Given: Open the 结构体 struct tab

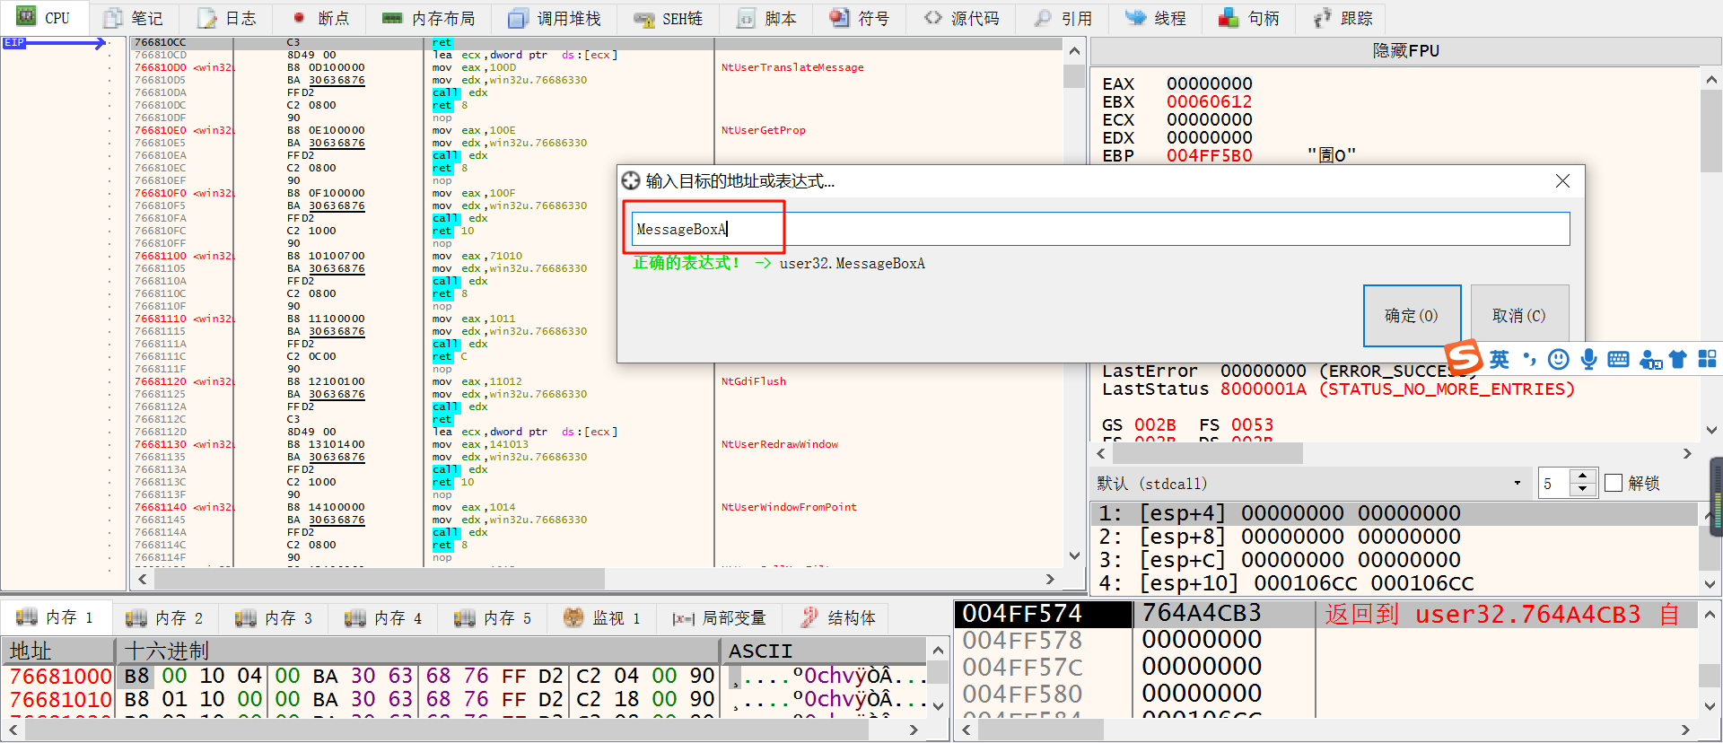Looking at the screenshot, I should (x=838, y=618).
